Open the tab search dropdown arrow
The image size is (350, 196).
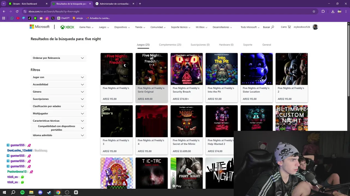[x=4, y=4]
